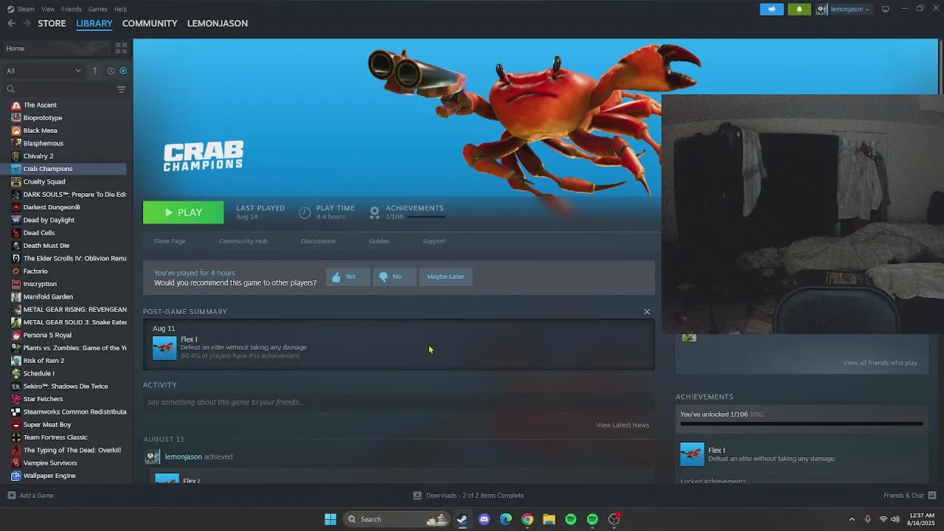
Task: Switch to the STORE tab
Action: click(x=52, y=23)
